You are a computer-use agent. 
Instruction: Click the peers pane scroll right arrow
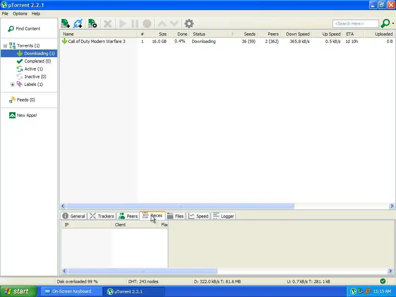click(390, 271)
